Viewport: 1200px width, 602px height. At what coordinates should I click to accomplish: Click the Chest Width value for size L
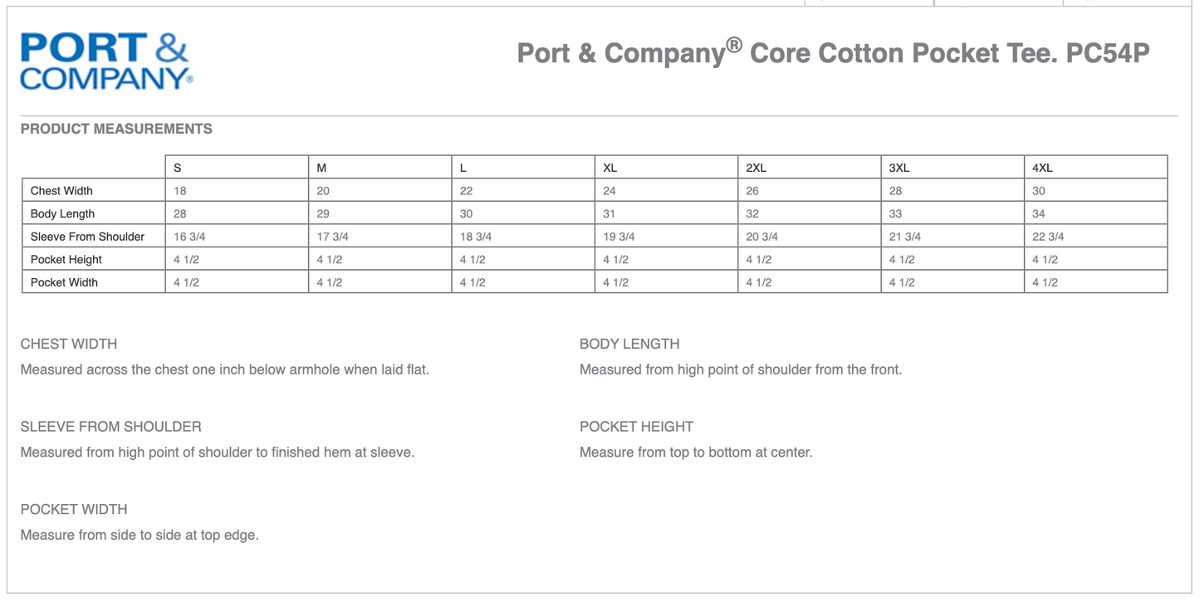(466, 191)
